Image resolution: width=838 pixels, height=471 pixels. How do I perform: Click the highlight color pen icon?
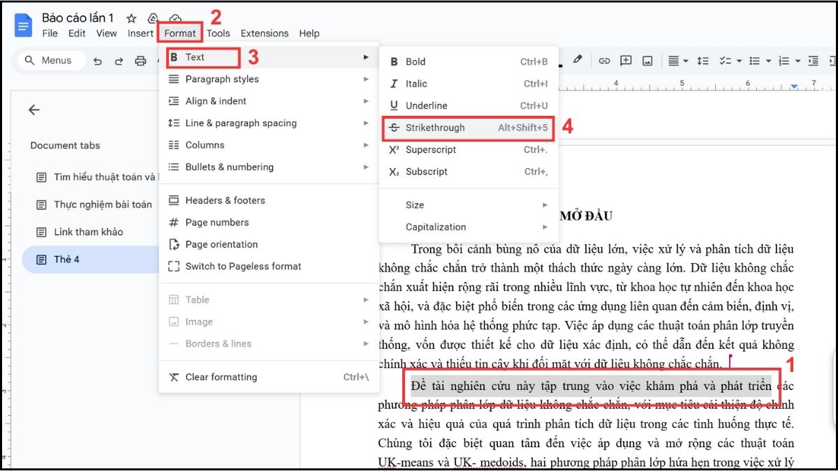(x=577, y=60)
